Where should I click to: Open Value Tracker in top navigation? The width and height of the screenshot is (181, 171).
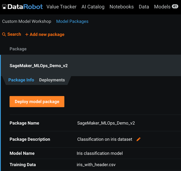(x=61, y=7)
